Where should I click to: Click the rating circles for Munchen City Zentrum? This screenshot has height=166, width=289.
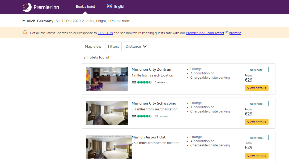144,82
